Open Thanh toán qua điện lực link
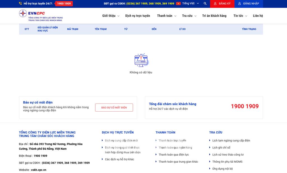The height and width of the screenshot is (173, 287). 173,155
